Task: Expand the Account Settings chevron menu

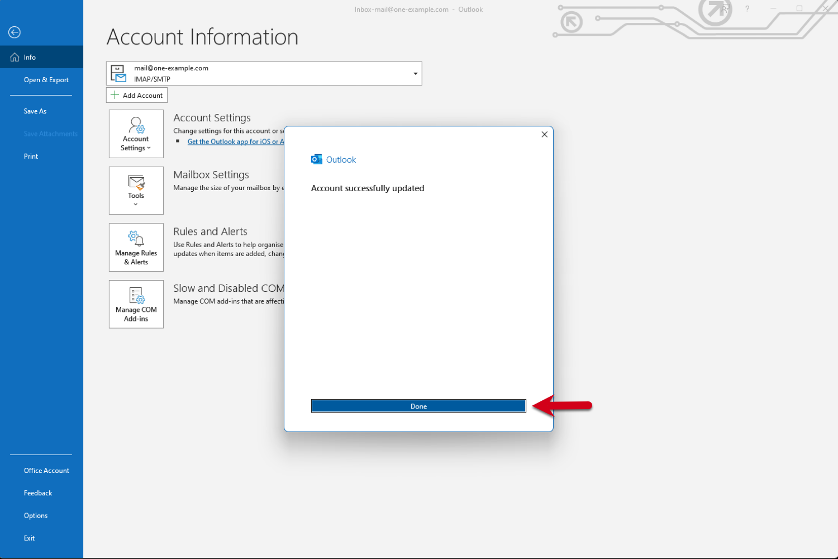Action: (x=148, y=148)
